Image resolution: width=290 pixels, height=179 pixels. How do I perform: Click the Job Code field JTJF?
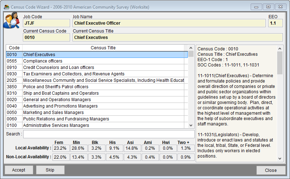[46, 23]
